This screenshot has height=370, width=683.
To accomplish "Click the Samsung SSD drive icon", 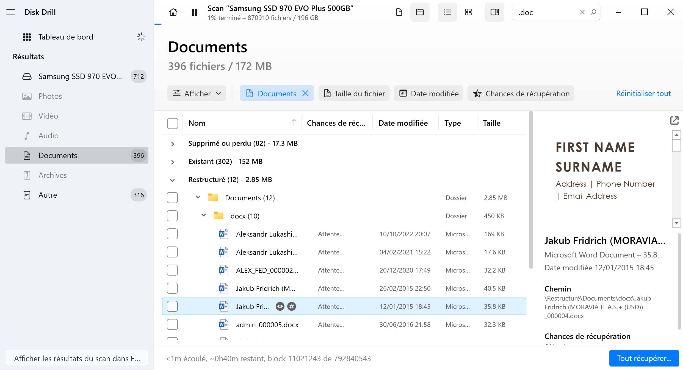I will click(x=27, y=76).
